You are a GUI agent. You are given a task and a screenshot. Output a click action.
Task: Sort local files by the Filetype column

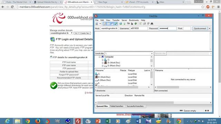[131, 70]
